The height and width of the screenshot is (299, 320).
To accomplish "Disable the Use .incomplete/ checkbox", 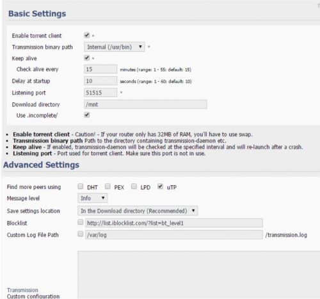I will tap(87, 115).
